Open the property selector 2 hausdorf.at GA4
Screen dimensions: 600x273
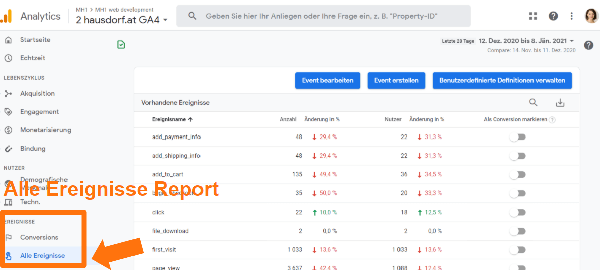121,20
